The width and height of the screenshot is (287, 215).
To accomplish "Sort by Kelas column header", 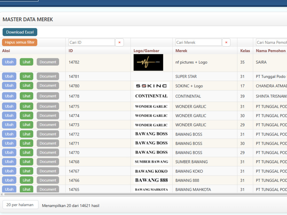I will [245, 51].
